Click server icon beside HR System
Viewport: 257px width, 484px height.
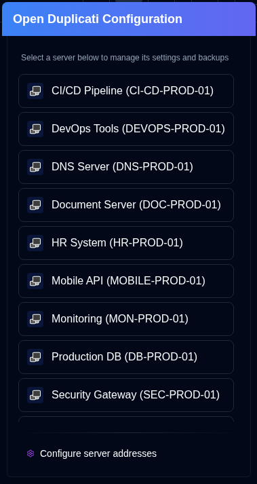tap(35, 242)
